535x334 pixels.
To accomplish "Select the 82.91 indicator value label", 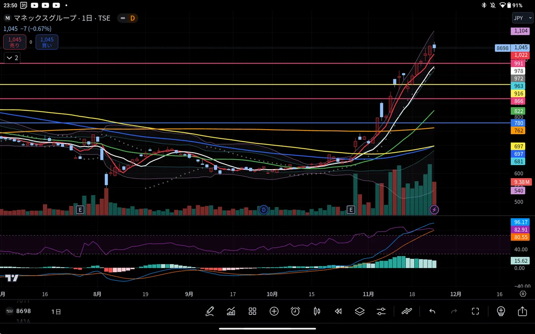I will tap(521, 229).
